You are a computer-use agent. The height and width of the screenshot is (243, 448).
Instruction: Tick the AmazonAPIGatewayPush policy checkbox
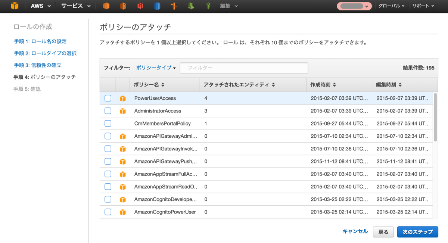click(108, 161)
